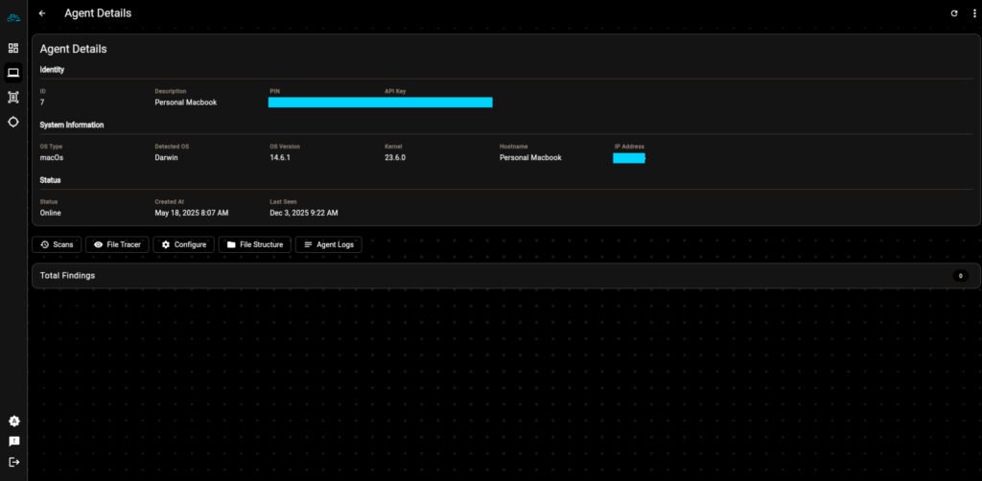Click the back arrow beside Agent Details
The image size is (982, 481).
(x=42, y=13)
